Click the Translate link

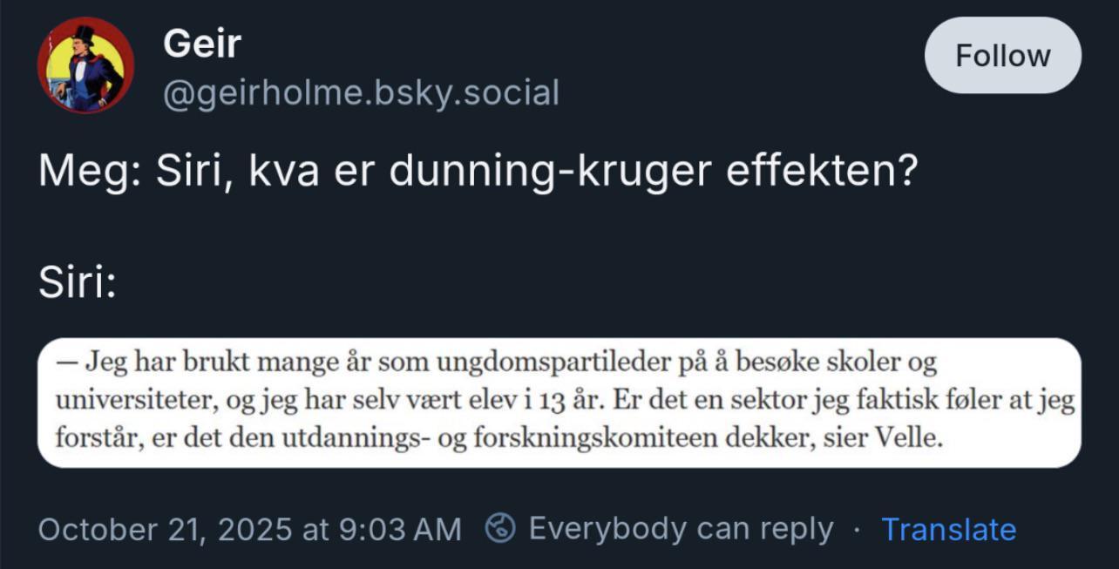pyautogui.click(x=948, y=529)
